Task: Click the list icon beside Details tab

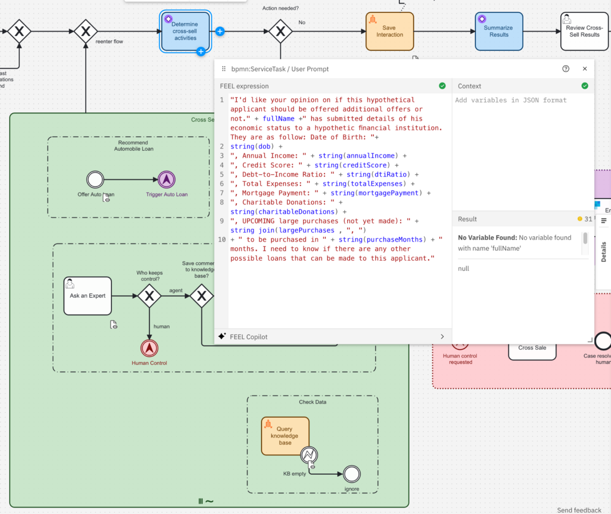Action: click(604, 221)
